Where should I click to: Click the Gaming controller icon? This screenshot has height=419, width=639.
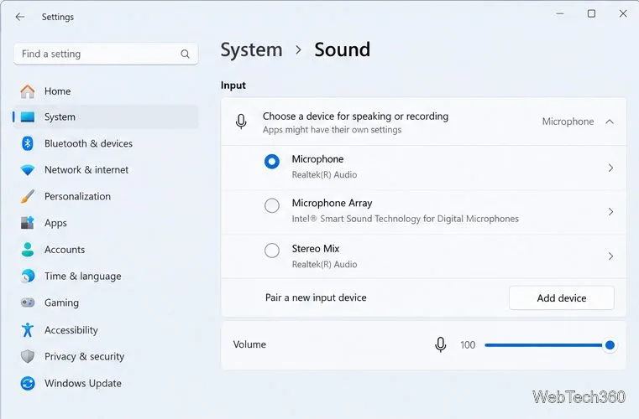pyautogui.click(x=28, y=303)
